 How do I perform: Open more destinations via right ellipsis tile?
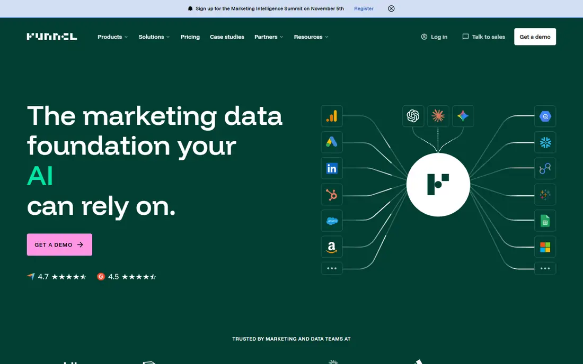coord(545,268)
